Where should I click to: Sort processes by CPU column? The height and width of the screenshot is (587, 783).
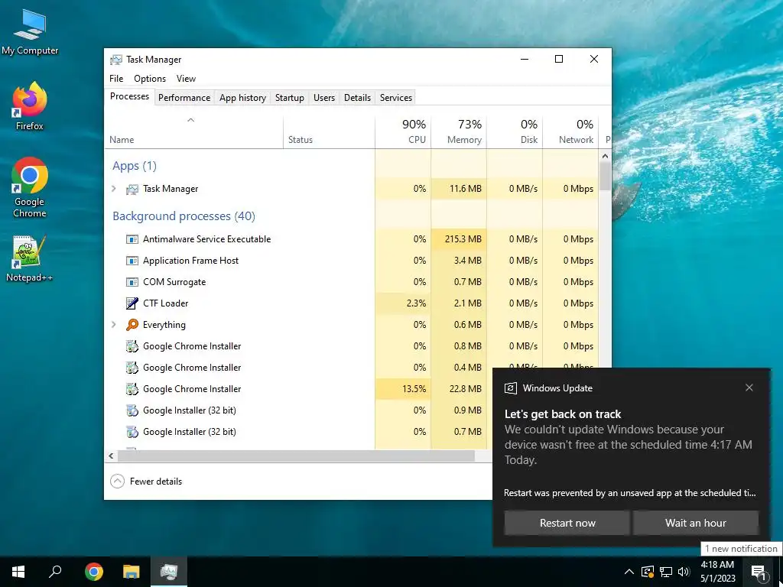coord(403,133)
